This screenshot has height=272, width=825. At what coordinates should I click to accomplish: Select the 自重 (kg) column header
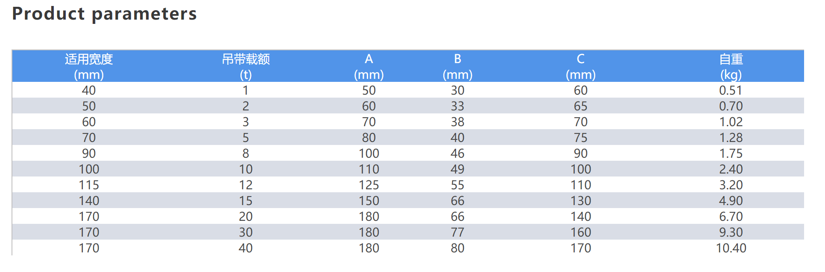click(x=731, y=67)
